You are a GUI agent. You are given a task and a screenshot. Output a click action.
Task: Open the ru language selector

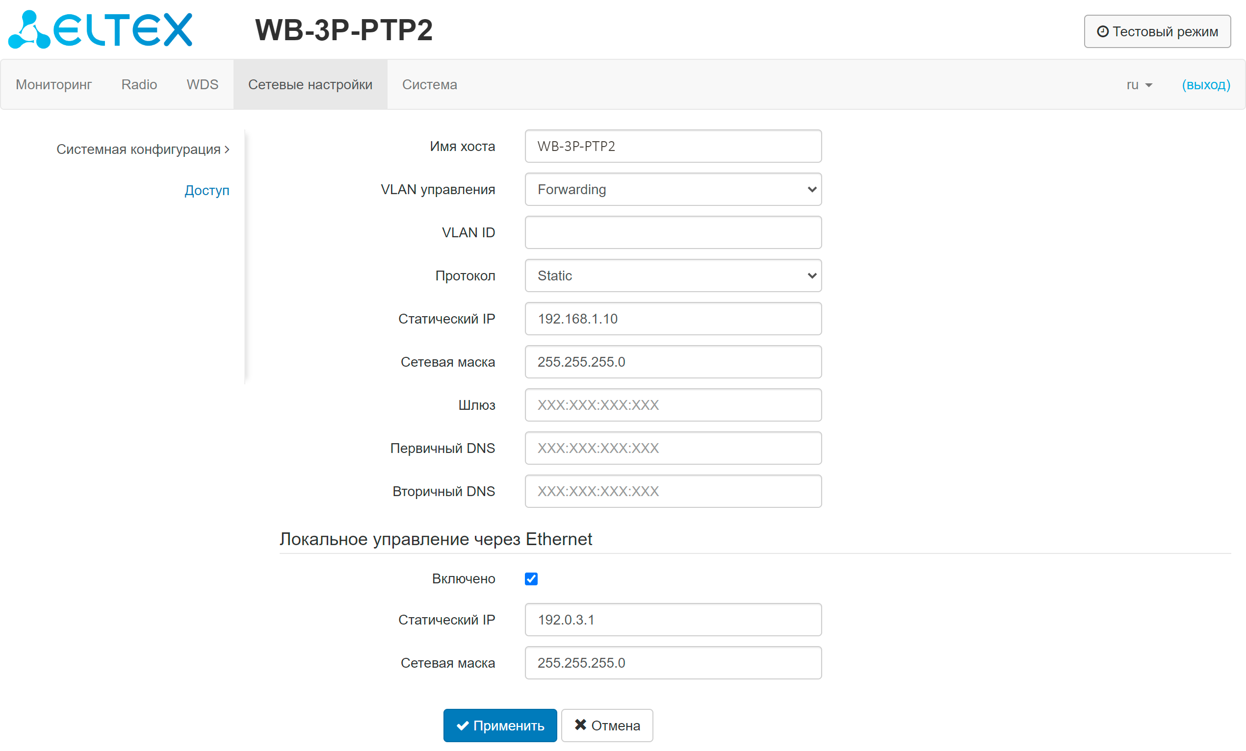tap(1139, 85)
